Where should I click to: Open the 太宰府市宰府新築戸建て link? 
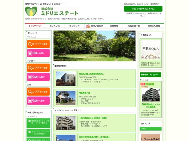94,137
